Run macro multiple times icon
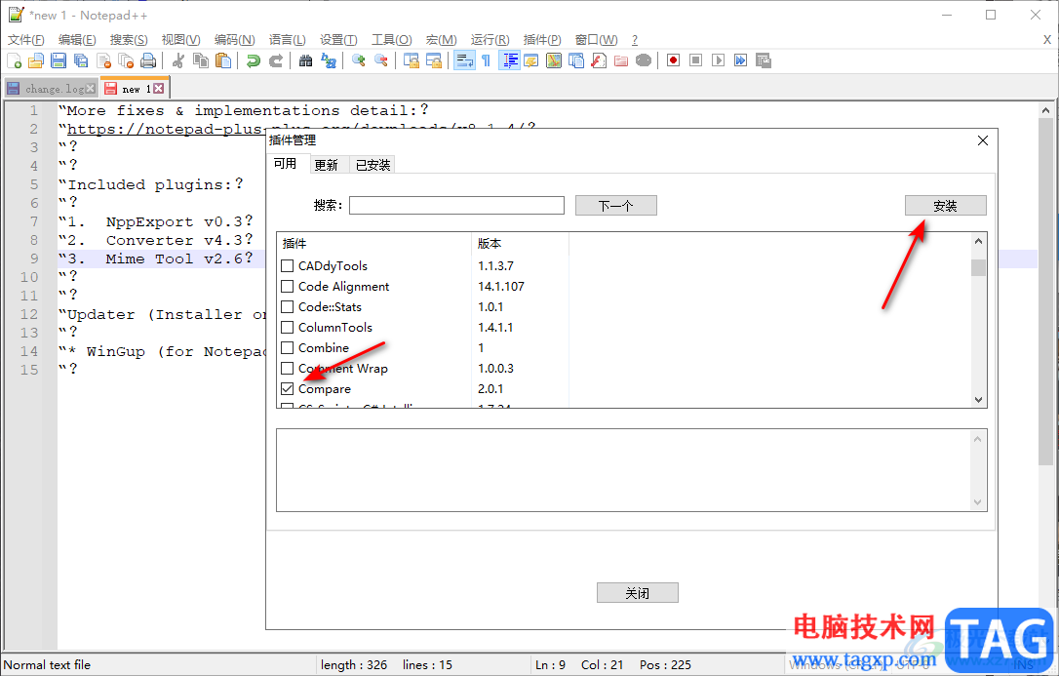The width and height of the screenshot is (1059, 676). (x=741, y=60)
